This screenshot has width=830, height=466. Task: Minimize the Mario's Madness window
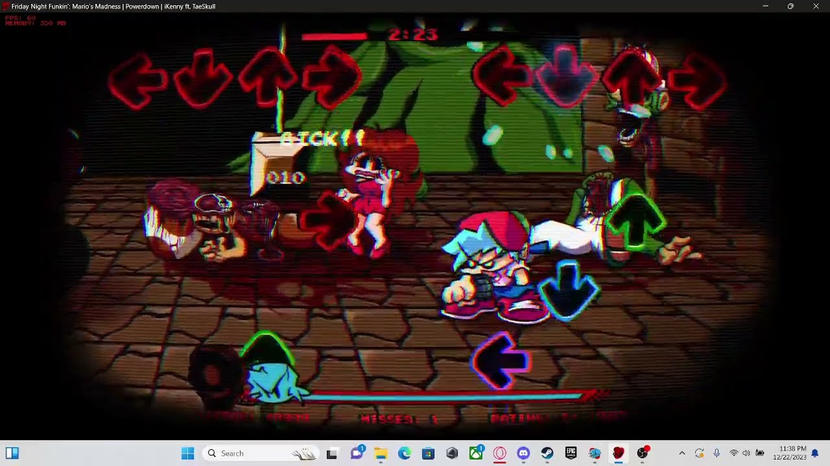(x=765, y=6)
